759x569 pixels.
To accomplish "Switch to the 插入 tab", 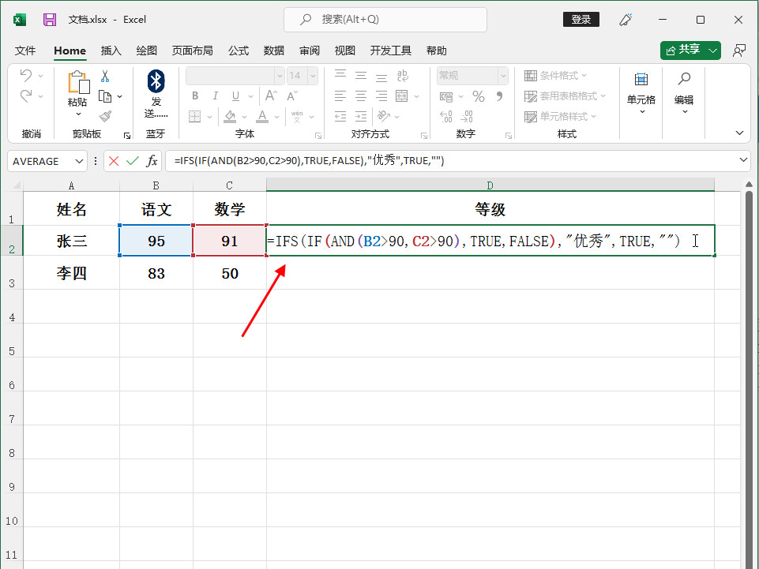I will point(111,51).
